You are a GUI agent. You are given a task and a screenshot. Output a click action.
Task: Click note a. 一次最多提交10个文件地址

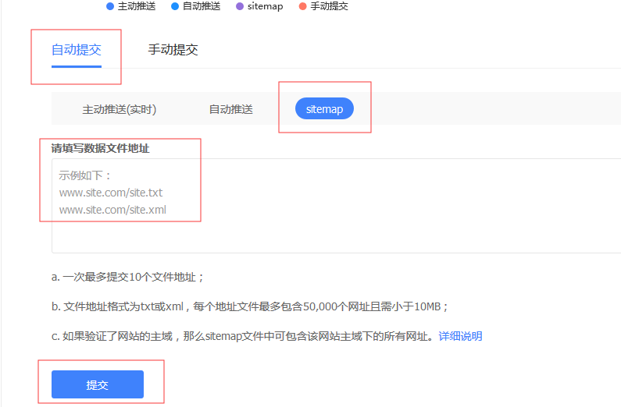click(x=127, y=277)
